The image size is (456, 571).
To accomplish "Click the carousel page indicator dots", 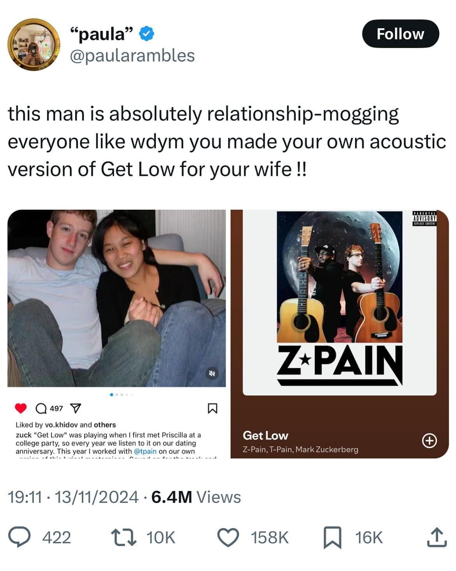I will click(121, 394).
